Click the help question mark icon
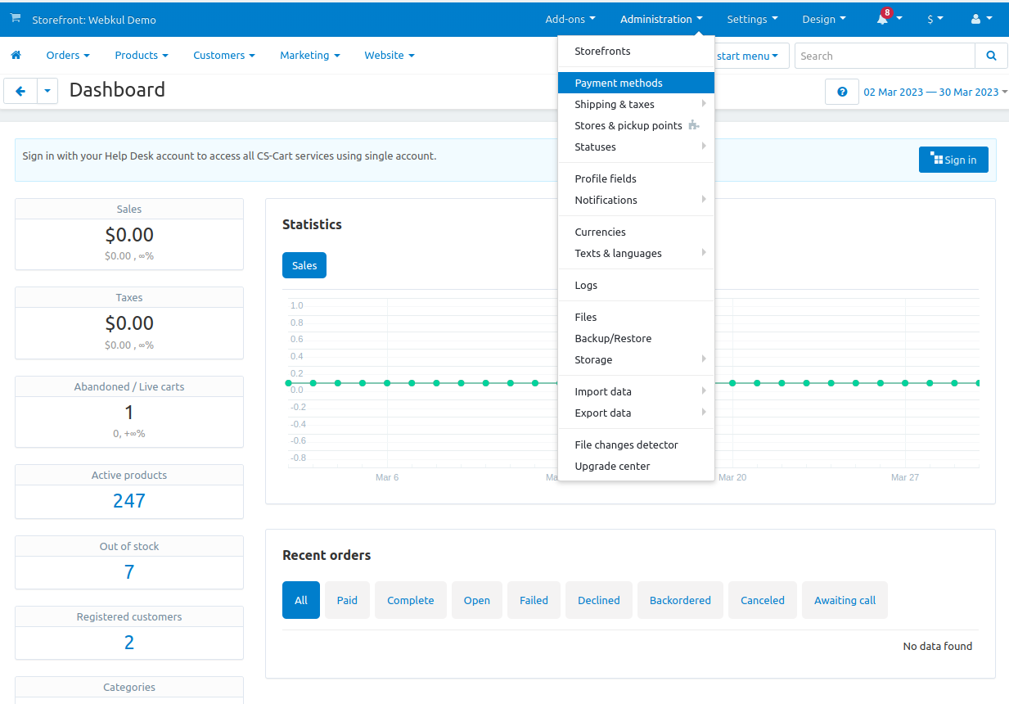 (x=841, y=92)
